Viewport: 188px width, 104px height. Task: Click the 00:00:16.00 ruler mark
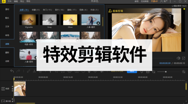pos(68,77)
